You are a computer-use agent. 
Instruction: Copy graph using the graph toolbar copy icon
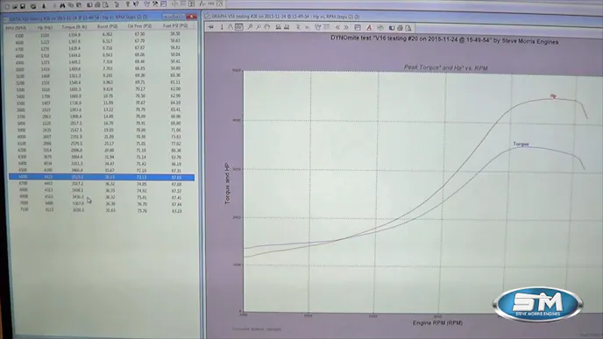392,28
